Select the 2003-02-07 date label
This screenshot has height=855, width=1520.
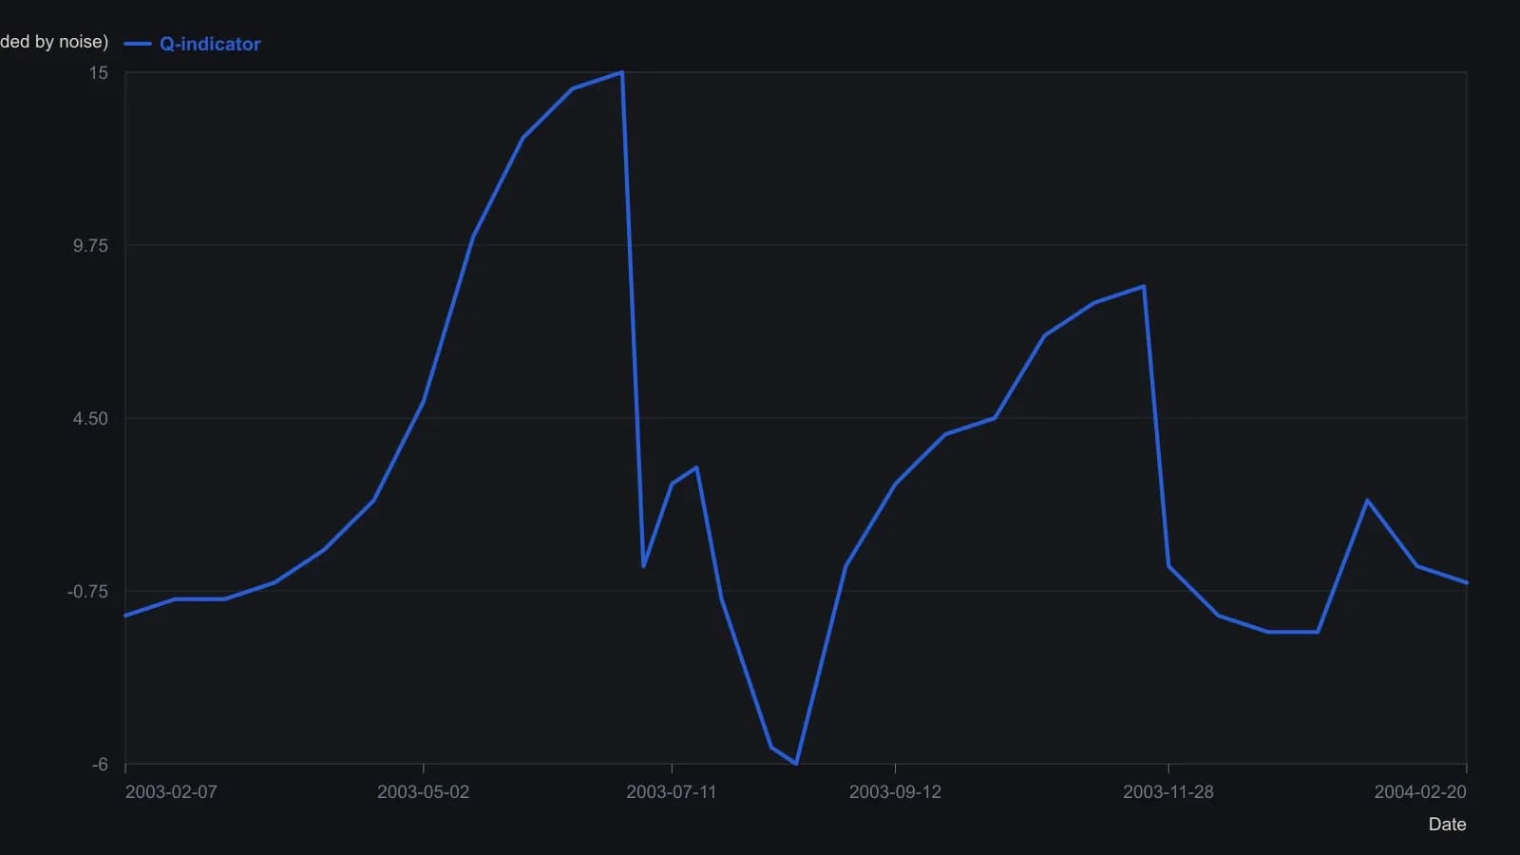coord(171,792)
